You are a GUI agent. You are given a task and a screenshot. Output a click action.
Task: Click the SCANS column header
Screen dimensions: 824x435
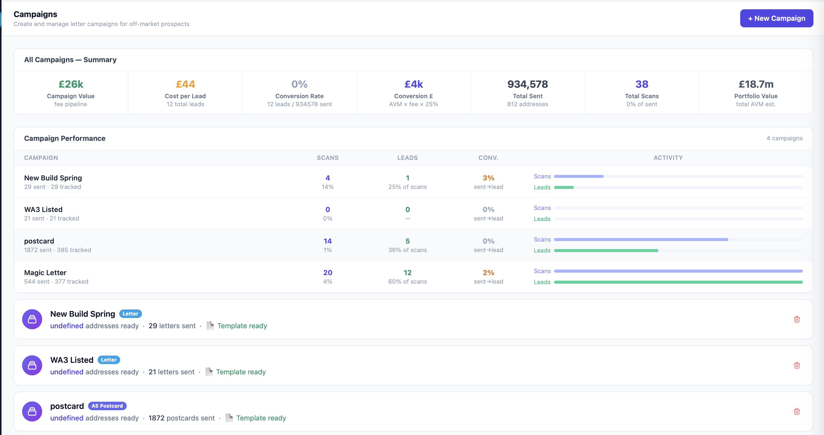(327, 158)
